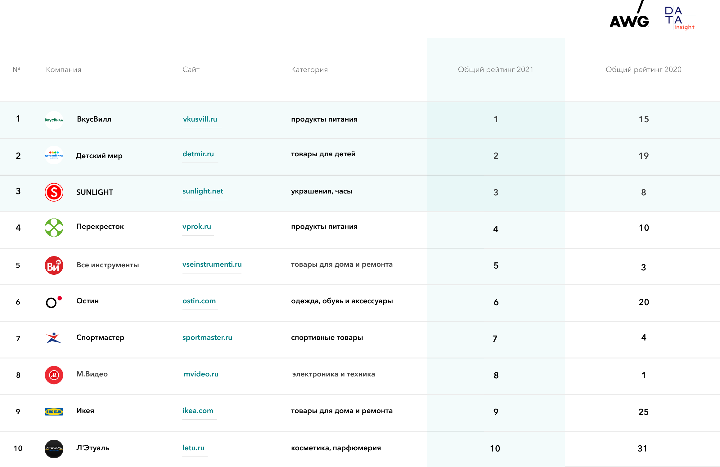Screen dimensions: 720x467
Task: Click the green Перекресток clover logo
Action: pos(54,228)
